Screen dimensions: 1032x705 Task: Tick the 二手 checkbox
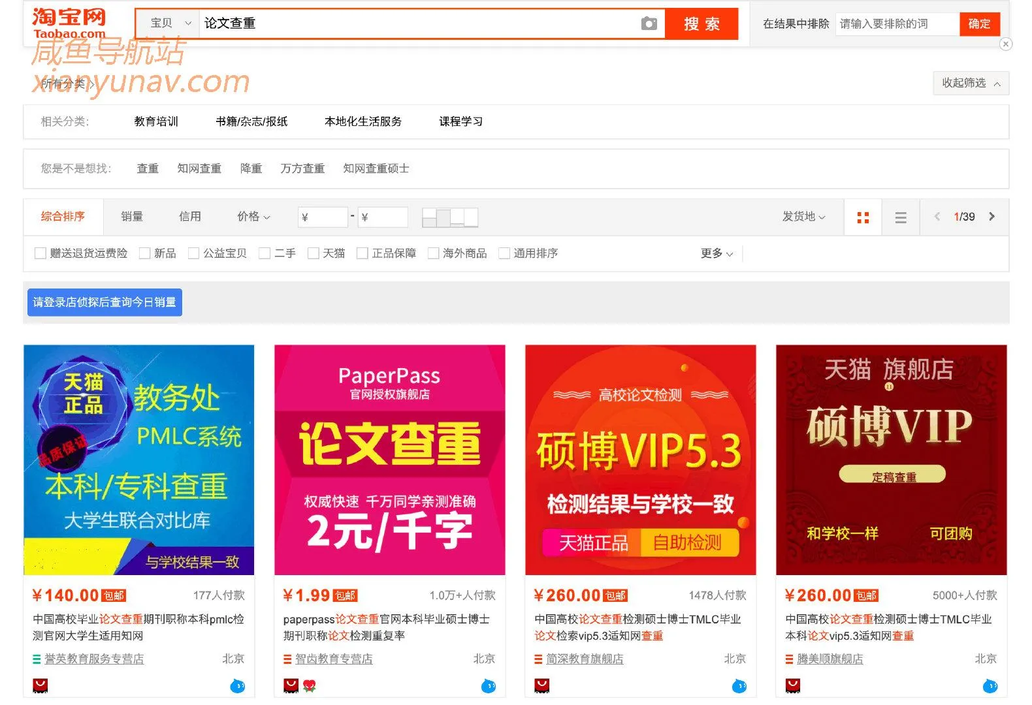265,253
